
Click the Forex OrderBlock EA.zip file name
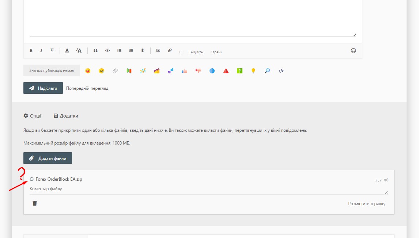(x=59, y=179)
